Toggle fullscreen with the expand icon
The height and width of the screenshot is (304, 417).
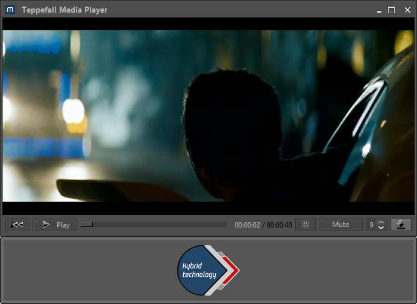[306, 225]
